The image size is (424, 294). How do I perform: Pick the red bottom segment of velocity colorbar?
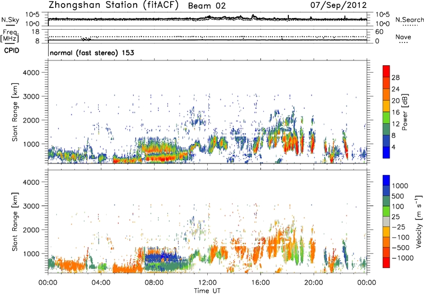pyautogui.click(x=386, y=263)
